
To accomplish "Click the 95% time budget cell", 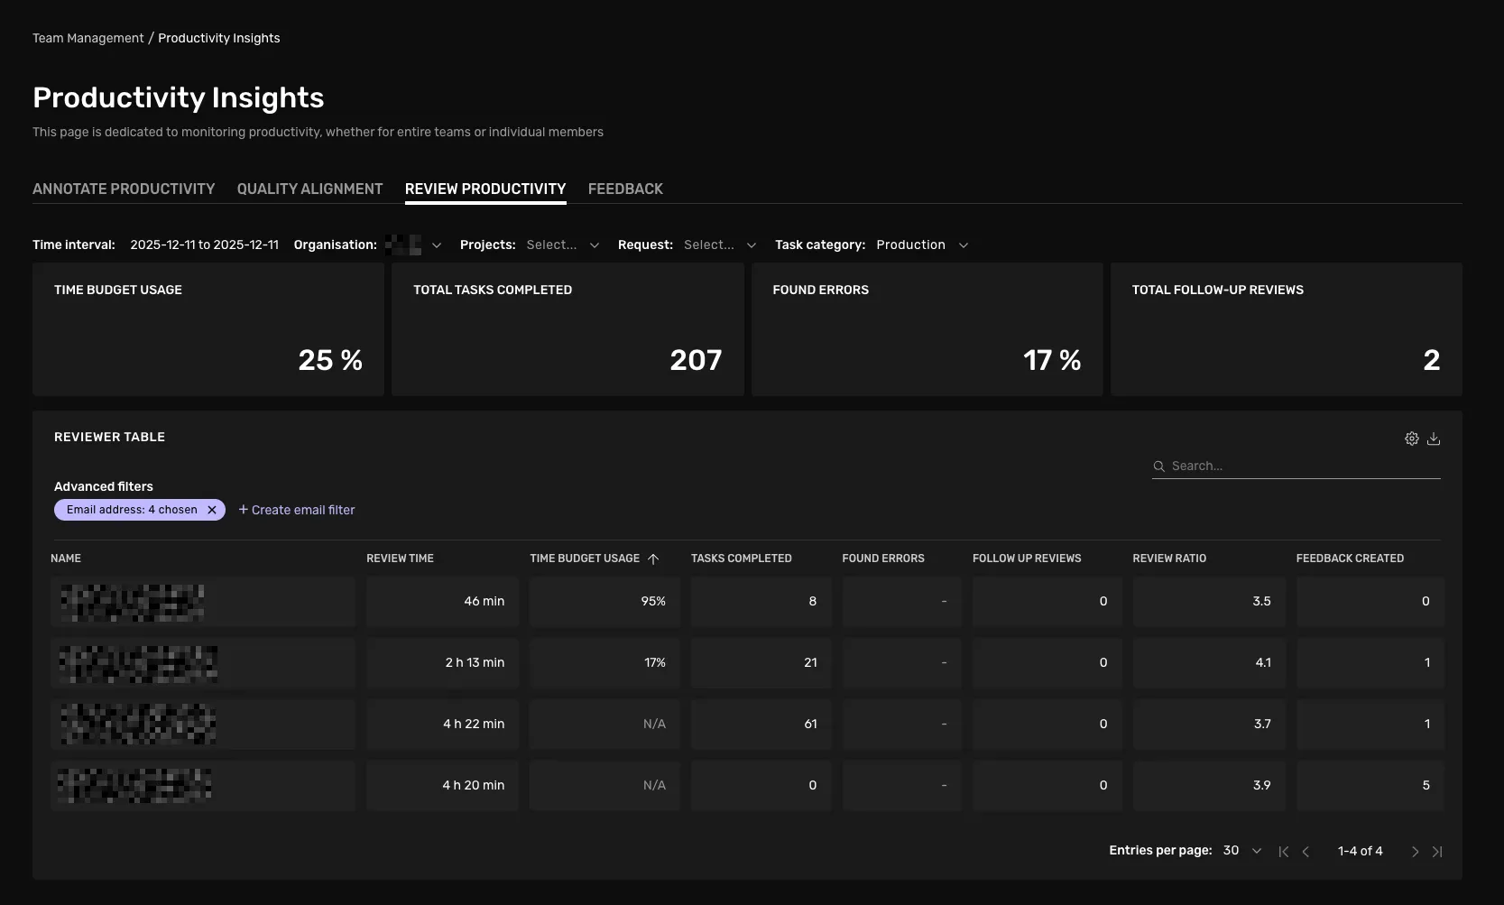I will coord(604,602).
